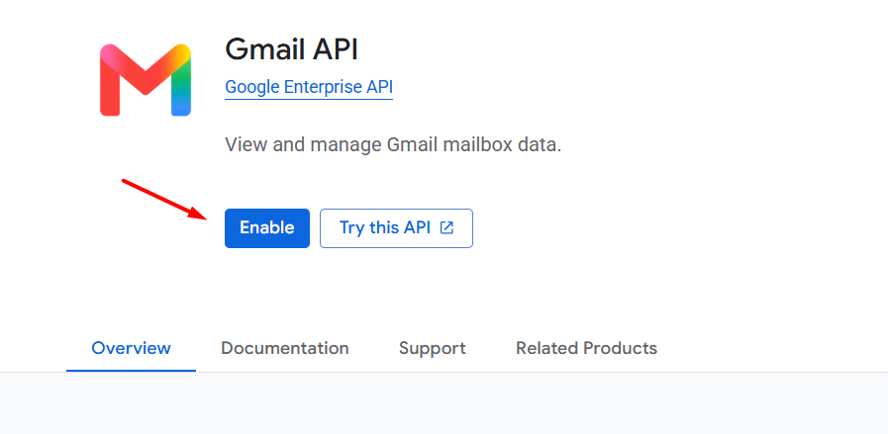Click the Gmail API heading
Screen dimensions: 888x434
point(291,49)
